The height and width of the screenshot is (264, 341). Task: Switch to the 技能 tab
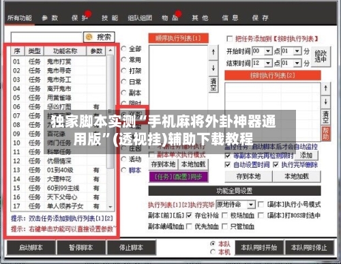click(110, 18)
